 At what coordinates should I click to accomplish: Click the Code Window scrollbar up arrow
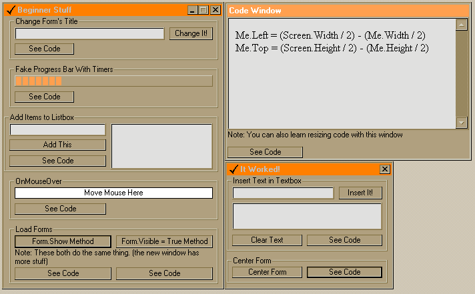click(x=462, y=25)
